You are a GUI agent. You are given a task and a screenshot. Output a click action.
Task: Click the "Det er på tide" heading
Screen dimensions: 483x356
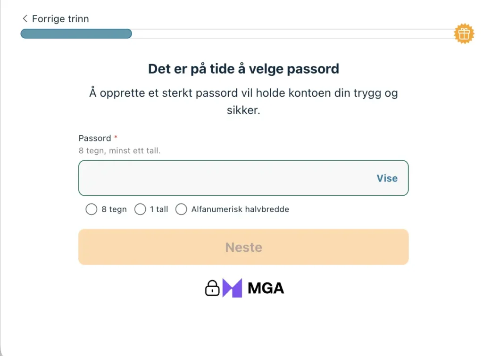point(243,69)
